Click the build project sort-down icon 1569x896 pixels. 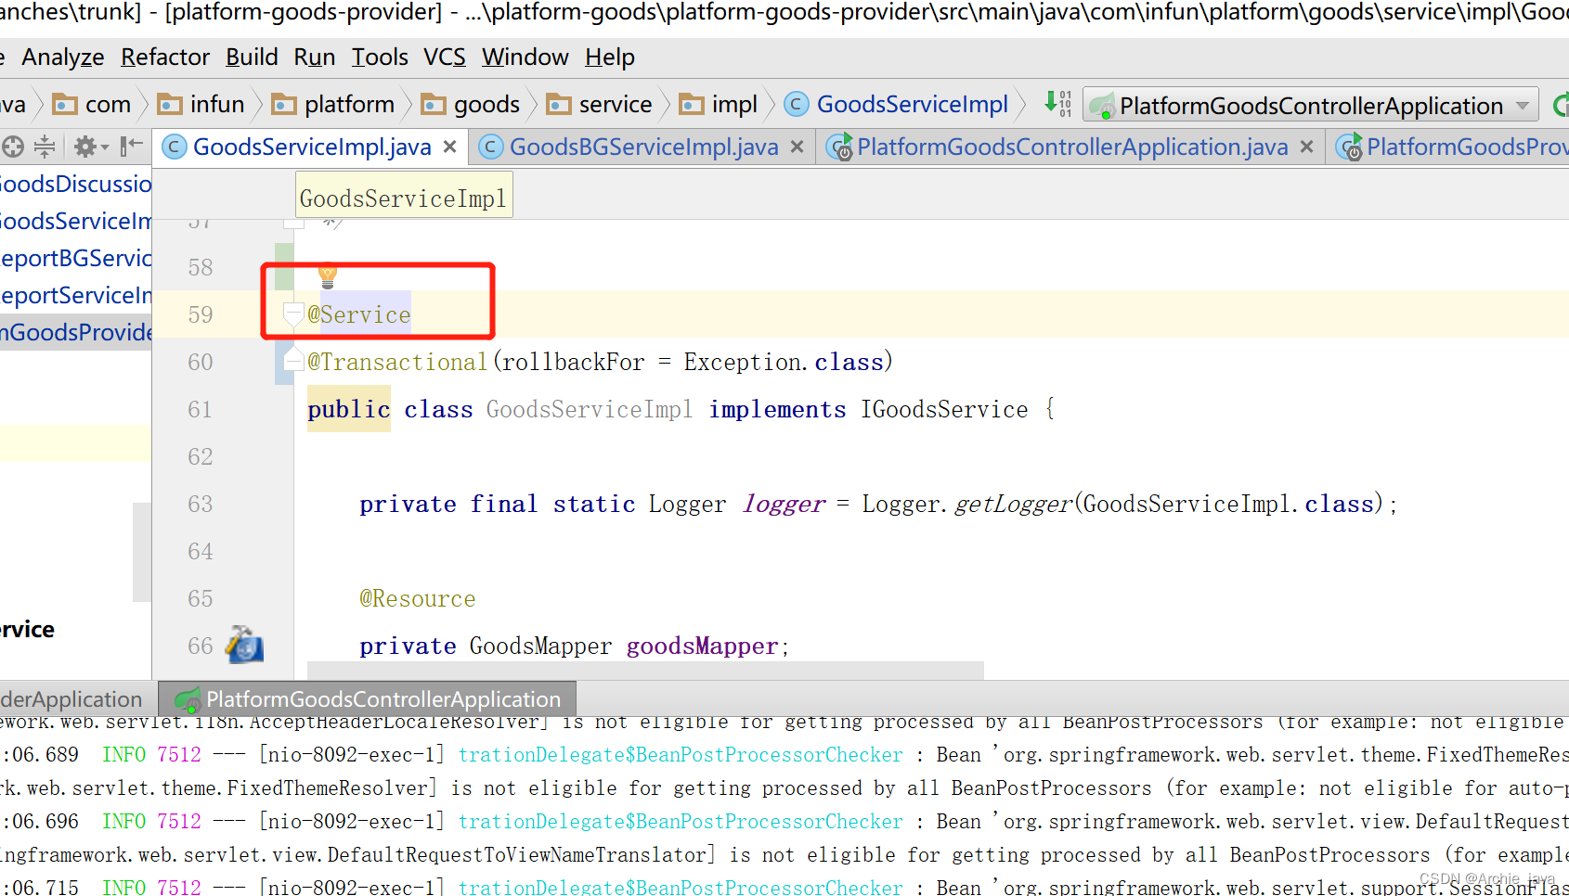coord(1057,104)
